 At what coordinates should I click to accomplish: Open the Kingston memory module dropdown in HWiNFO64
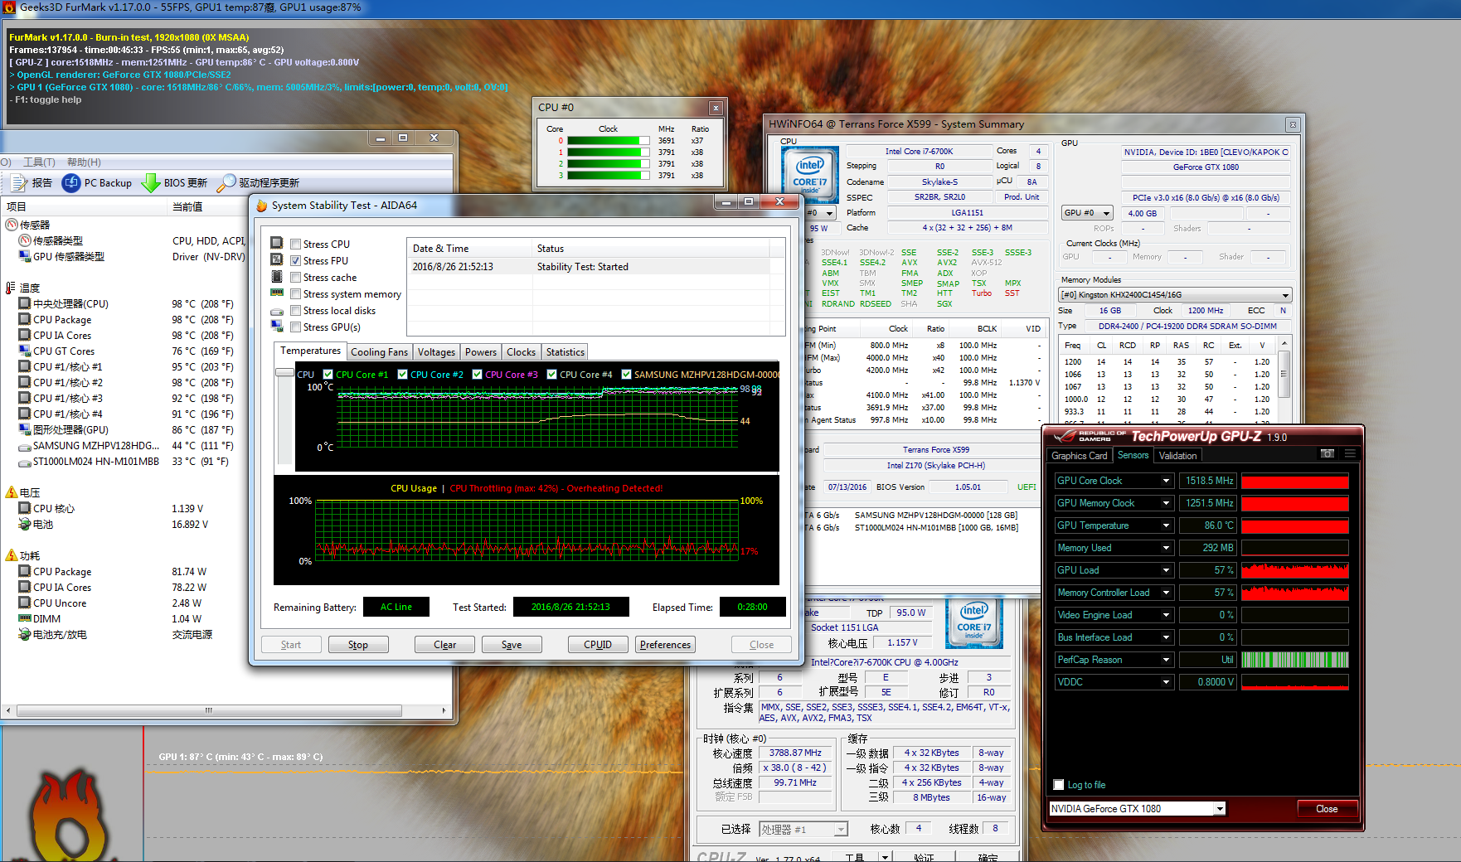[1175, 295]
